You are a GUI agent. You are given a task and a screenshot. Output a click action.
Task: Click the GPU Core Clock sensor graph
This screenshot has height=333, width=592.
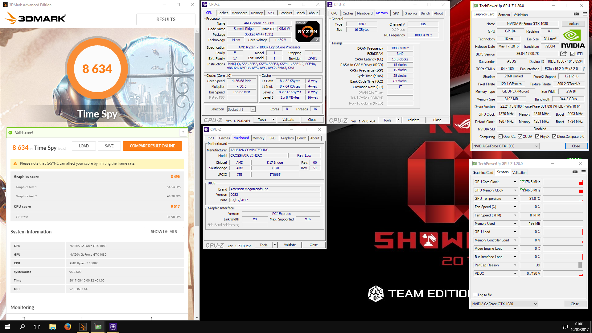coord(563,182)
